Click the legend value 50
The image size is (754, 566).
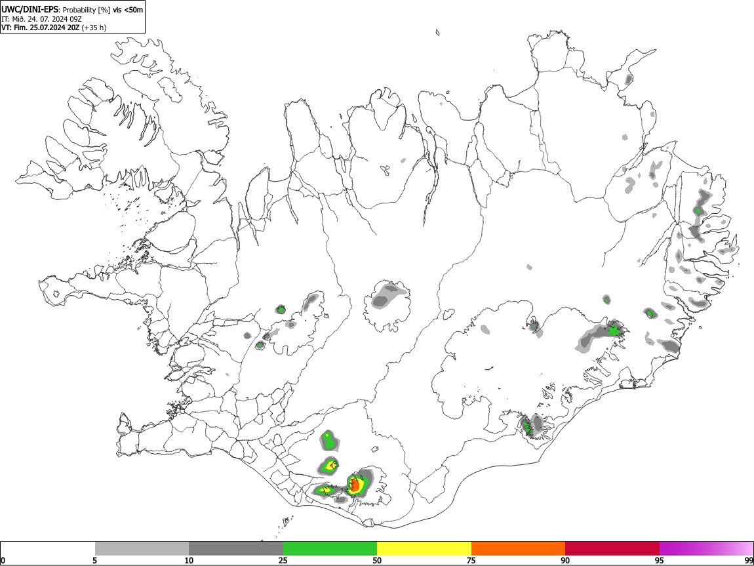(377, 560)
